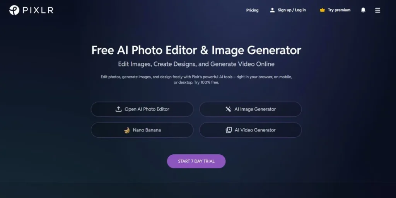This screenshot has height=198, width=396.
Task: Launch the AI Video Generator
Action: click(250, 130)
